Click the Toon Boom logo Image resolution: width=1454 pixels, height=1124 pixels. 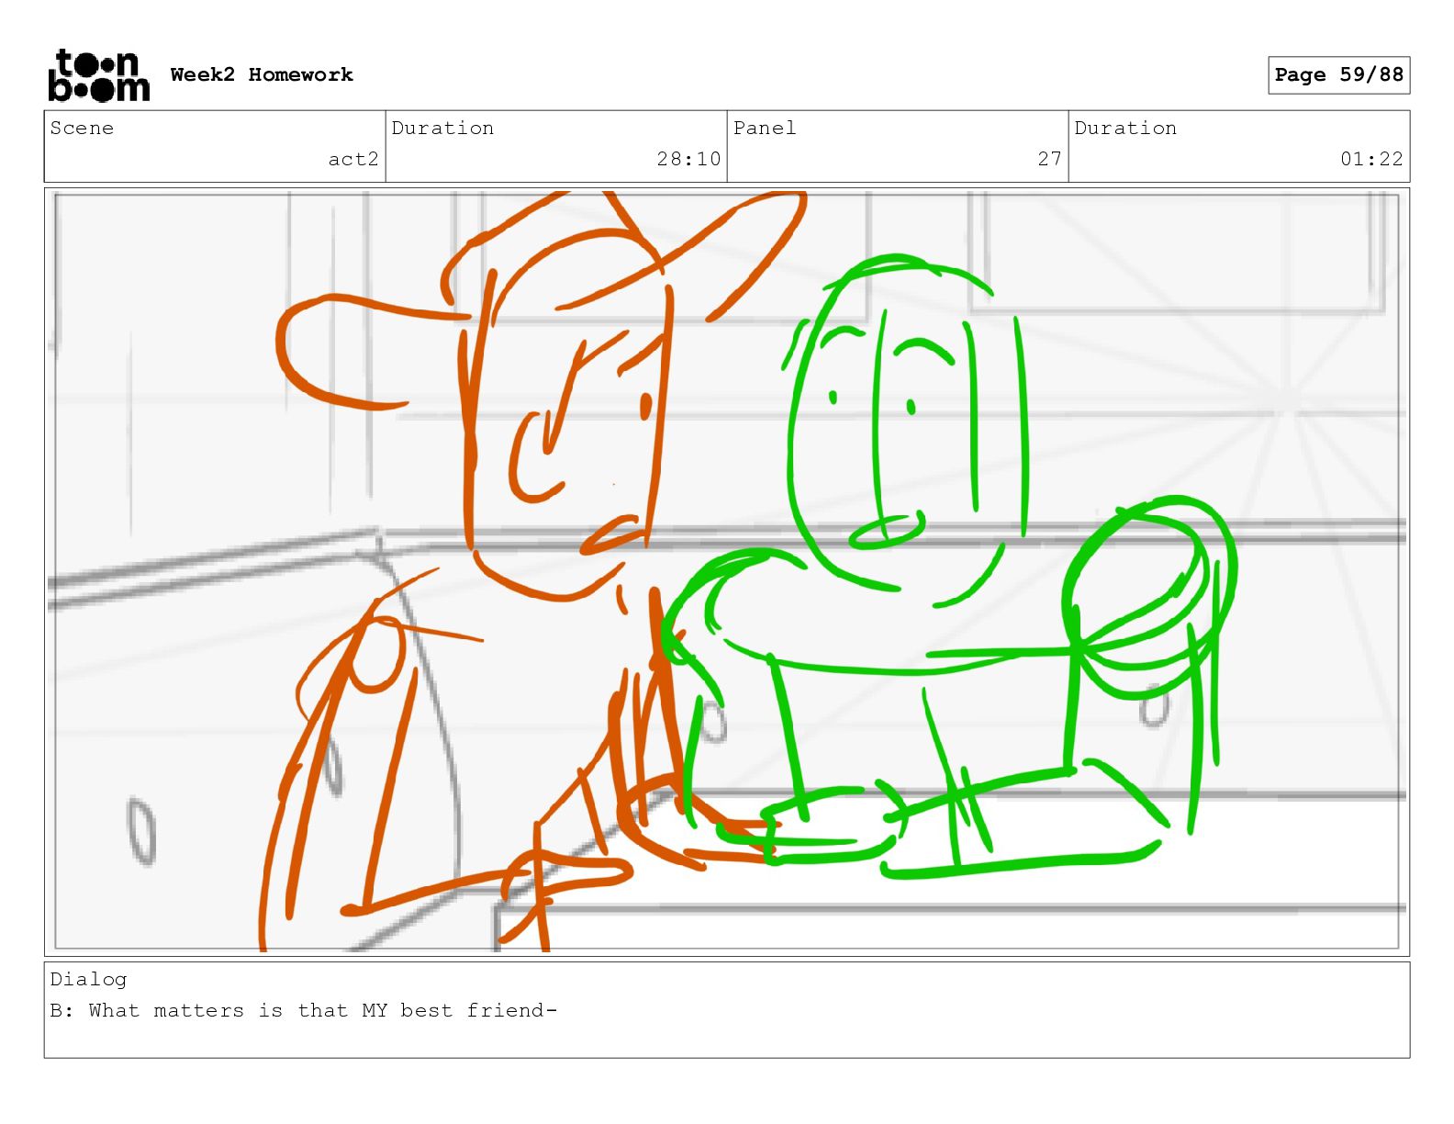(x=98, y=75)
